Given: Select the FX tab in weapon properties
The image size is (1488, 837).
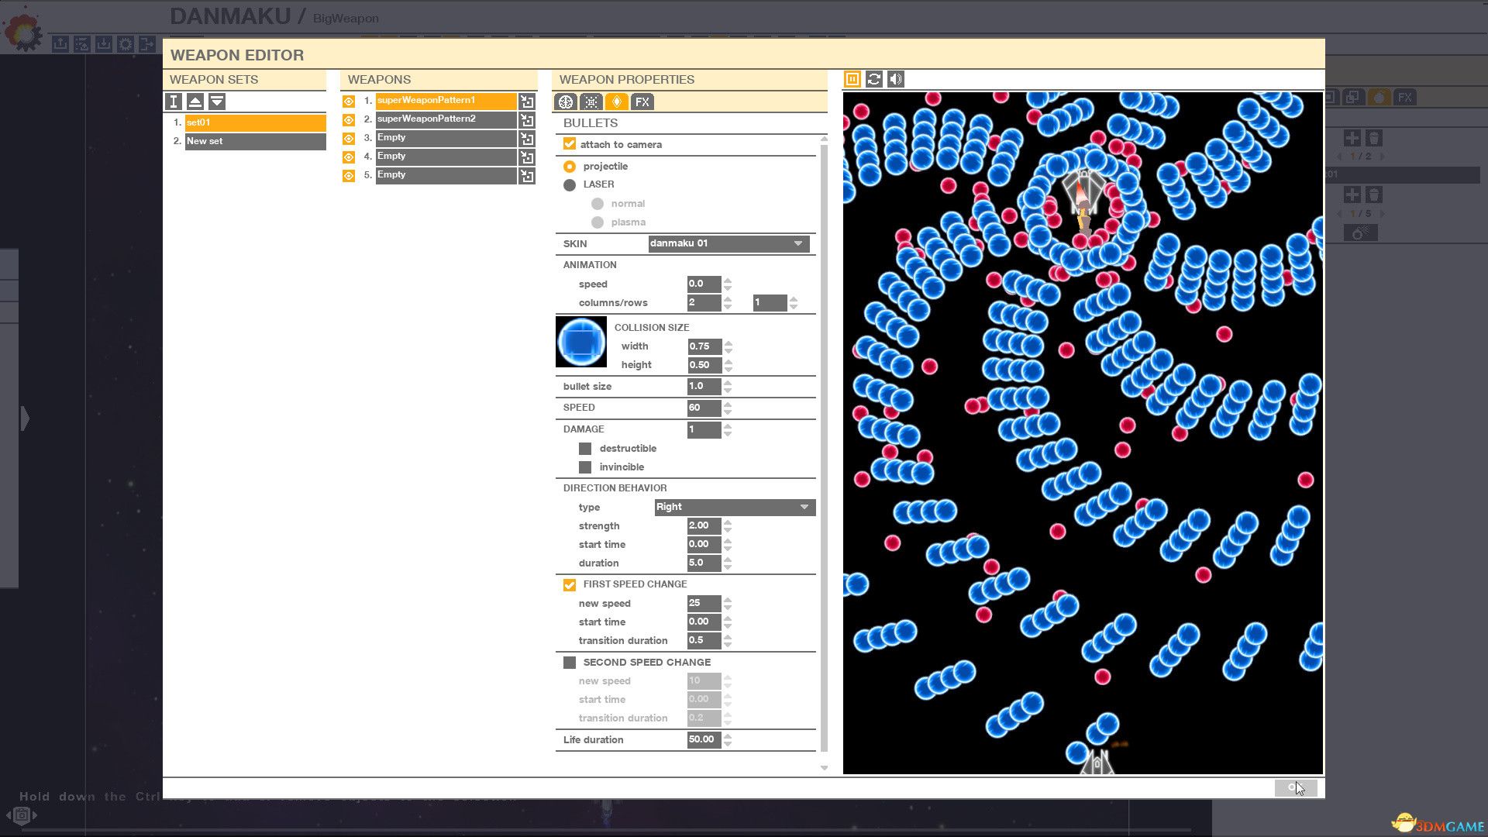Looking at the screenshot, I should (642, 102).
